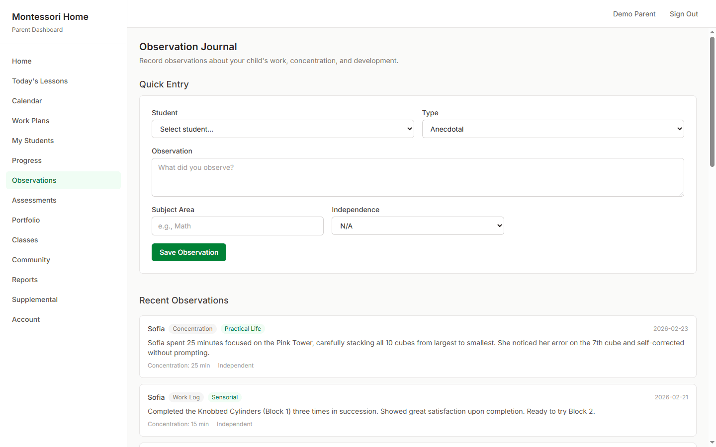Visit the Community section
This screenshot has height=447, width=716.
coord(31,259)
